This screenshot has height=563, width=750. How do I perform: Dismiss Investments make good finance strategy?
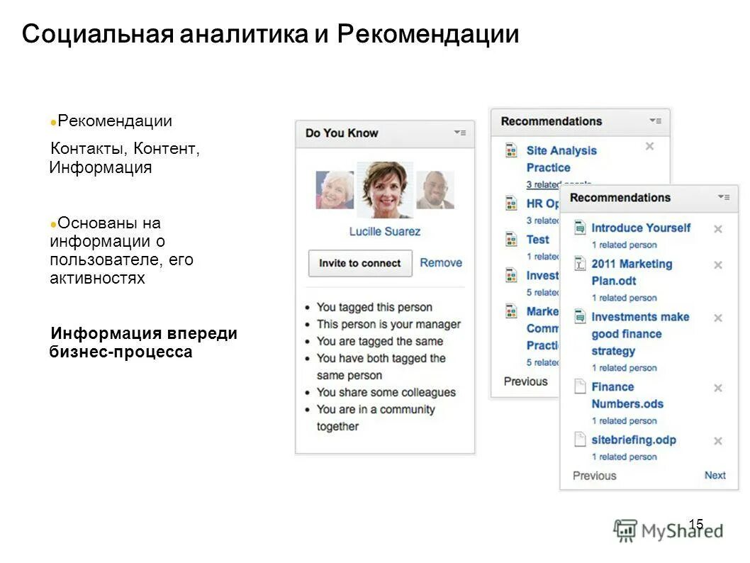(718, 318)
